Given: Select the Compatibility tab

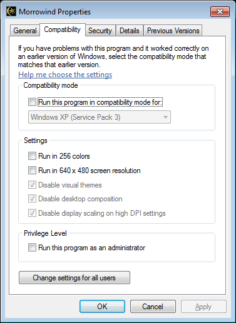Looking at the screenshot, I should pyautogui.click(x=63, y=29).
